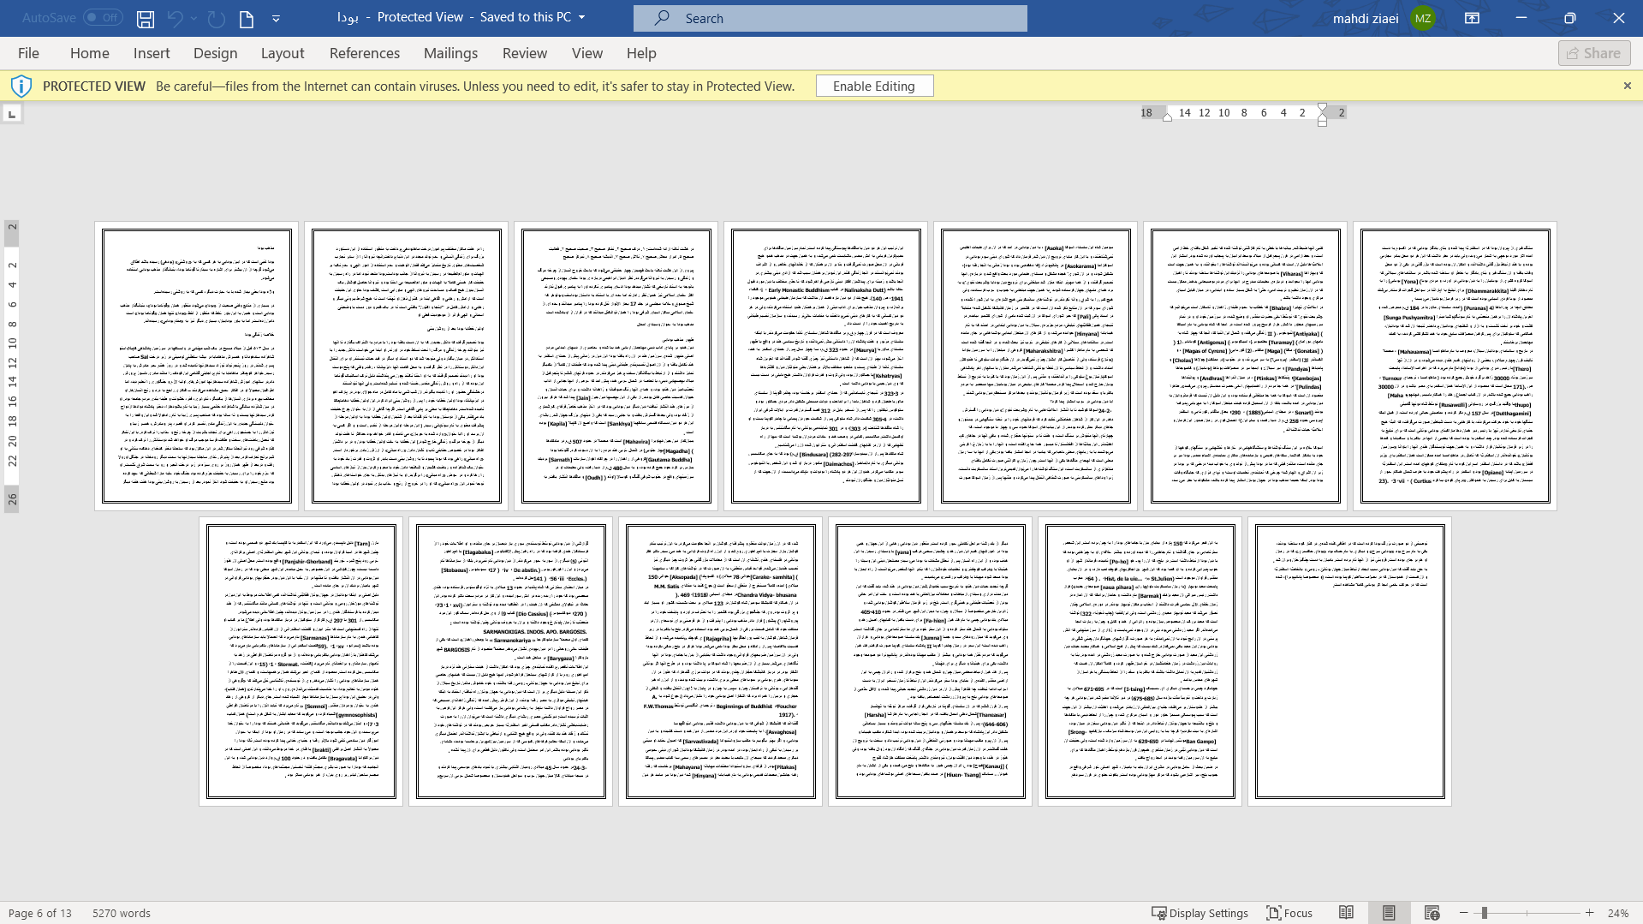Click the zoom slider handle
The height and width of the screenshot is (924, 1643).
point(1484,913)
